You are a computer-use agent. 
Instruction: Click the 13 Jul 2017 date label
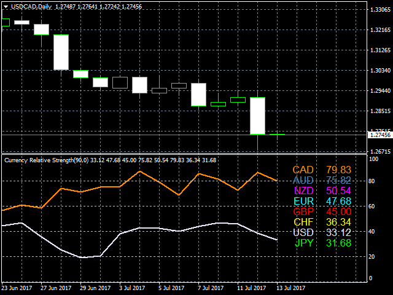[x=290, y=288]
